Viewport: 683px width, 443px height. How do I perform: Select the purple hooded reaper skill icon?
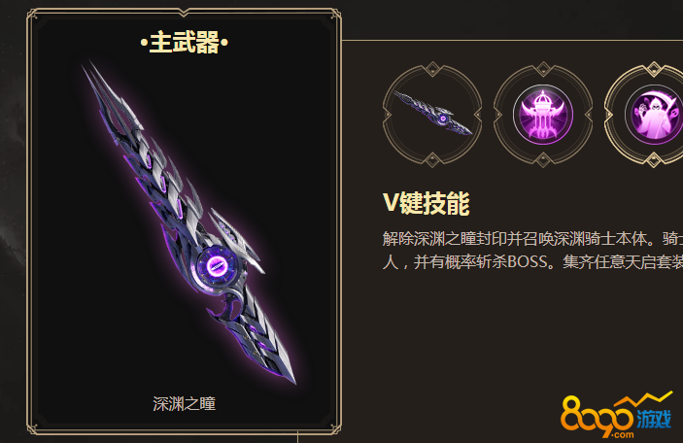click(654, 115)
